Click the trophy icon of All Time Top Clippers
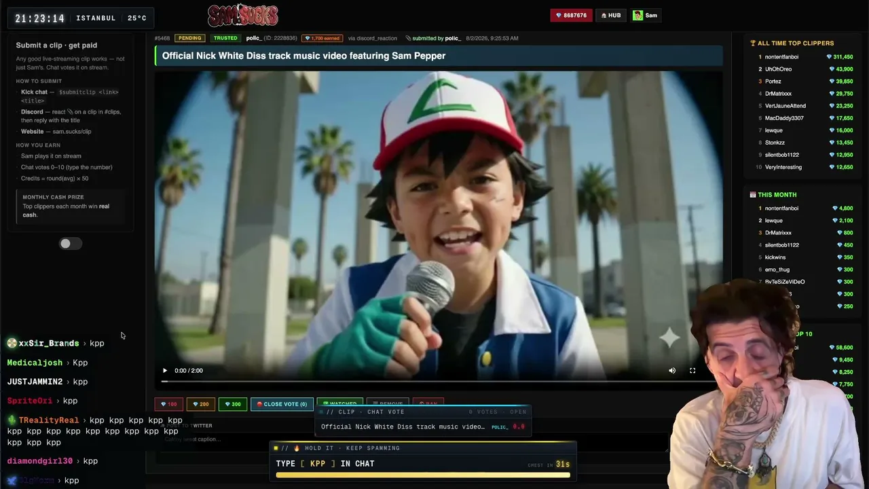This screenshot has height=489, width=869. [752, 43]
